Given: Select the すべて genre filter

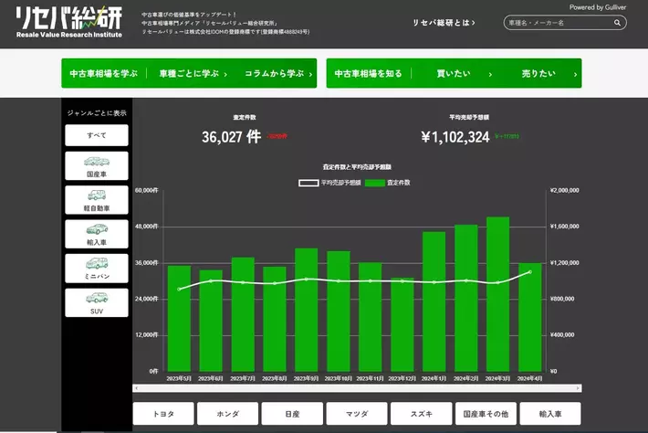Looking at the screenshot, I should pos(97,135).
